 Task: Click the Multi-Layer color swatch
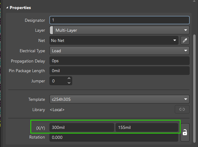pyautogui.click(x=51, y=30)
